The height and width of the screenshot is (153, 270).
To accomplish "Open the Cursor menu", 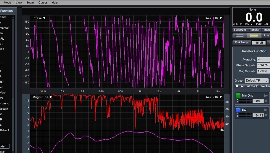I will (x=43, y=3).
